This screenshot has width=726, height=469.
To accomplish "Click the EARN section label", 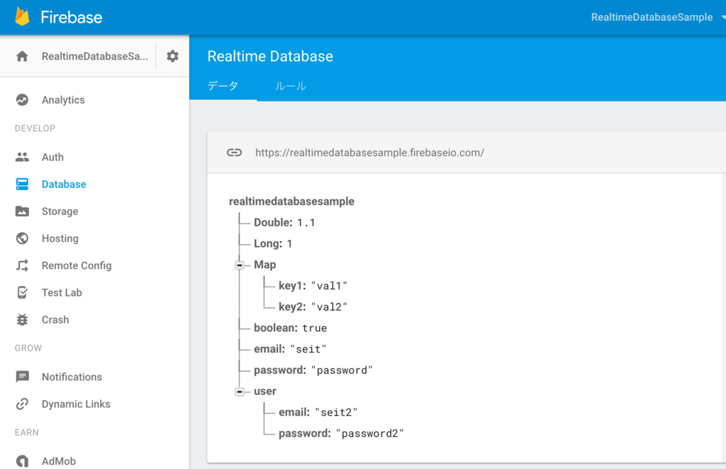I will [x=27, y=432].
